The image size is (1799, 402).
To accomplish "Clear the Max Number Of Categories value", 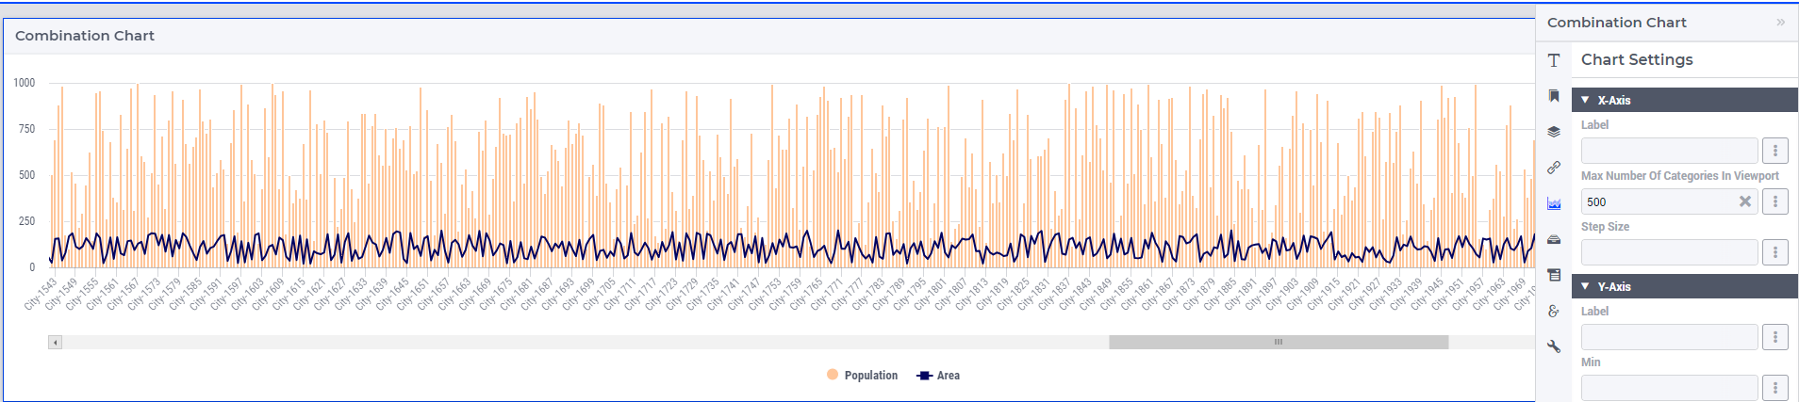I will (1745, 201).
